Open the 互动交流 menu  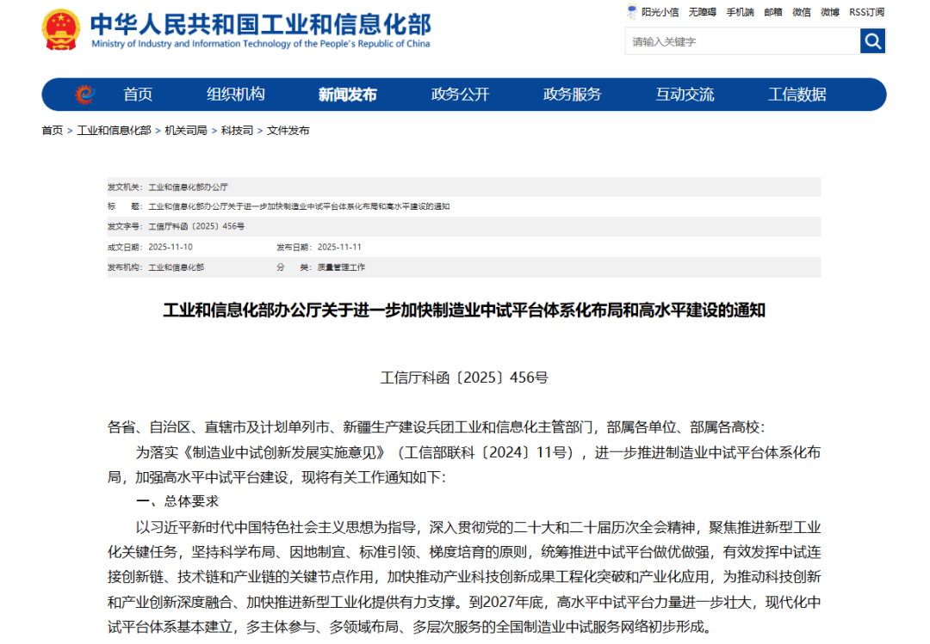coord(685,95)
